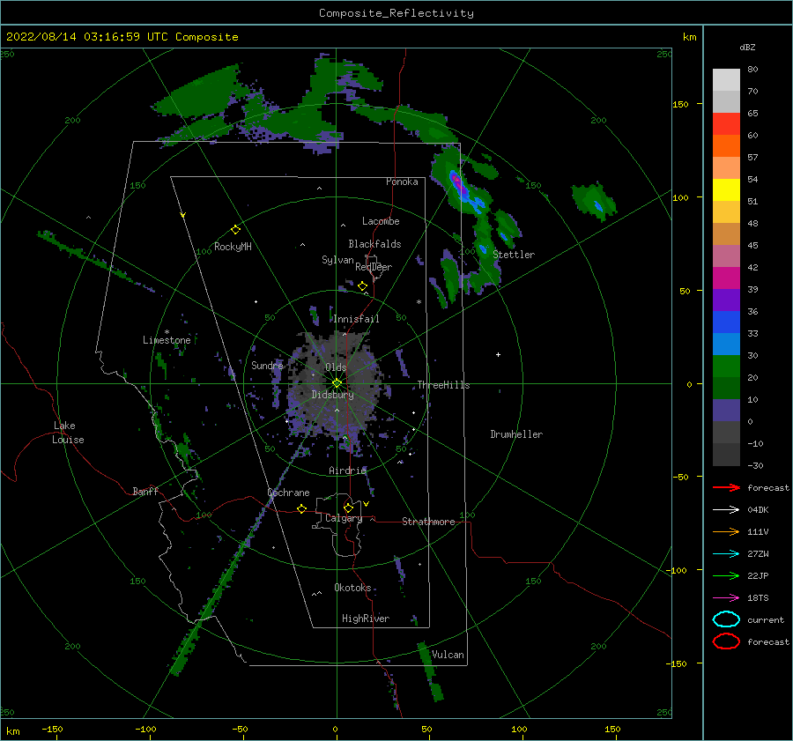Click the HighRiver label
The height and width of the screenshot is (741, 793).
(x=366, y=619)
